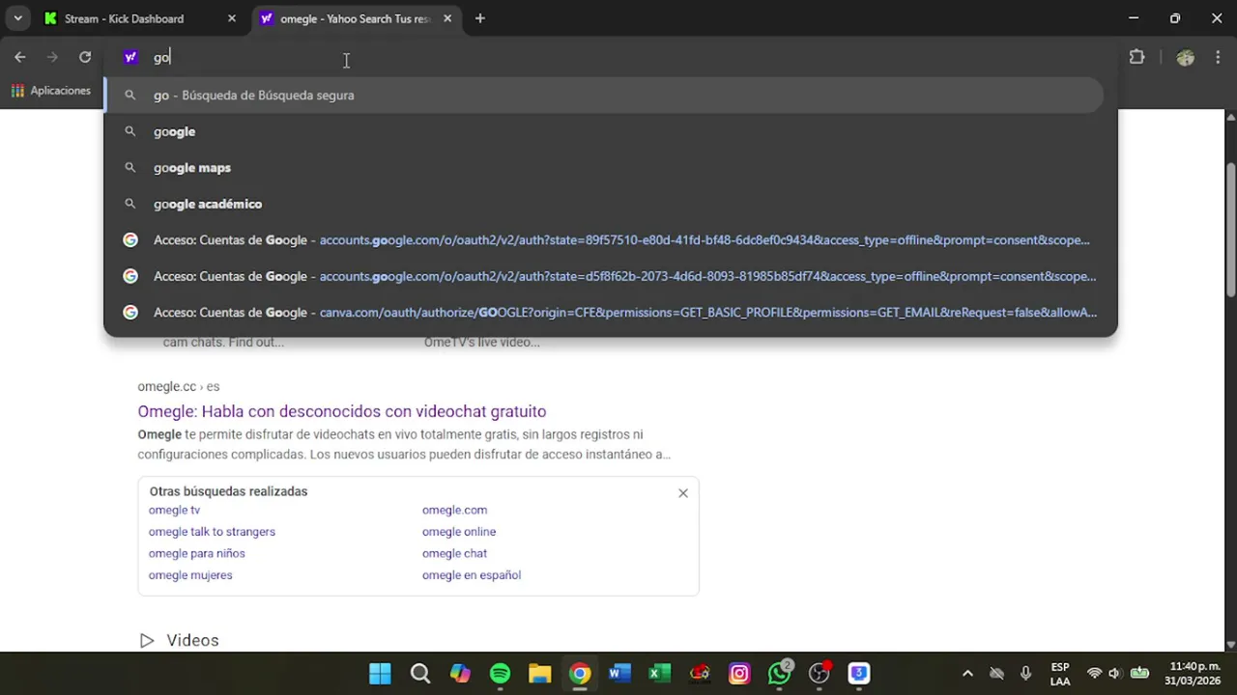The width and height of the screenshot is (1237, 695).
Task: Click the microphone tray icon
Action: [x=1026, y=674]
